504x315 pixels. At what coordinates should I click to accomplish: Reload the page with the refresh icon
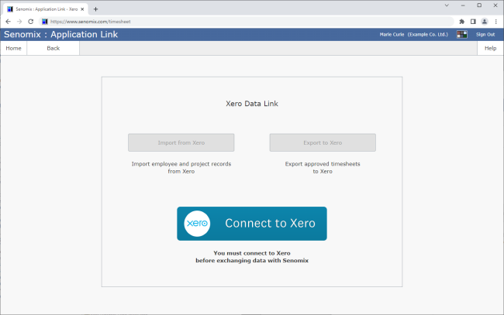(30, 22)
